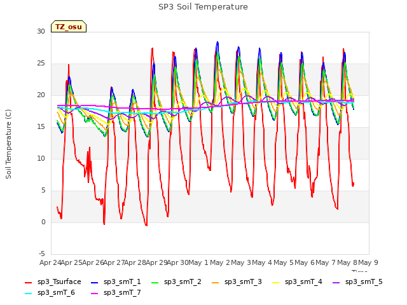Select the sp3_smT_1 legend label
Viewport: 407px width, 305px height.
pos(122,281)
